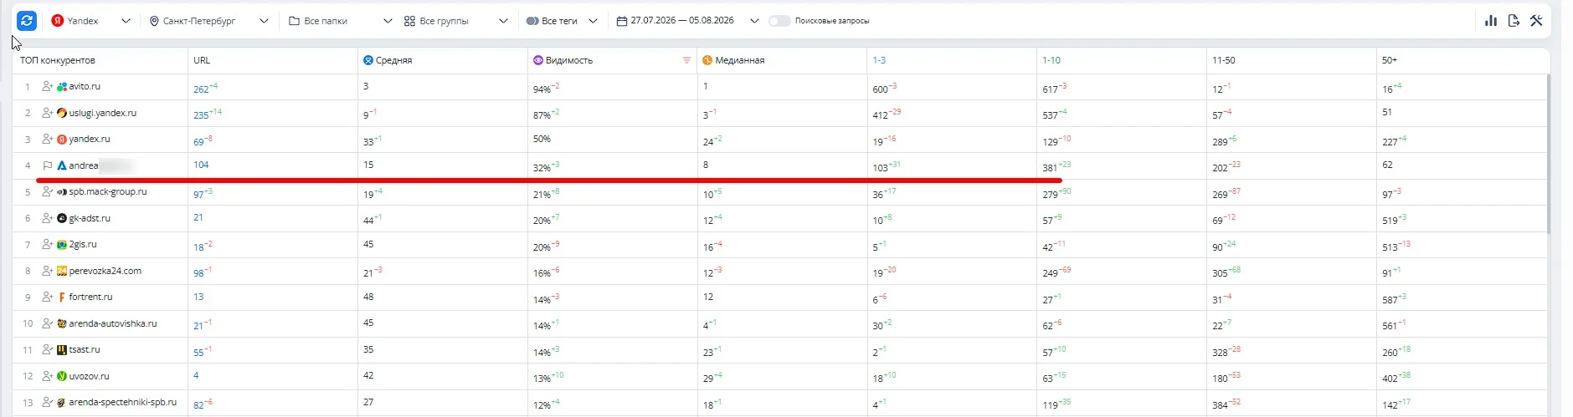Sort by URL column header
Image resolution: width=1573 pixels, height=417 pixels.
[x=202, y=60]
